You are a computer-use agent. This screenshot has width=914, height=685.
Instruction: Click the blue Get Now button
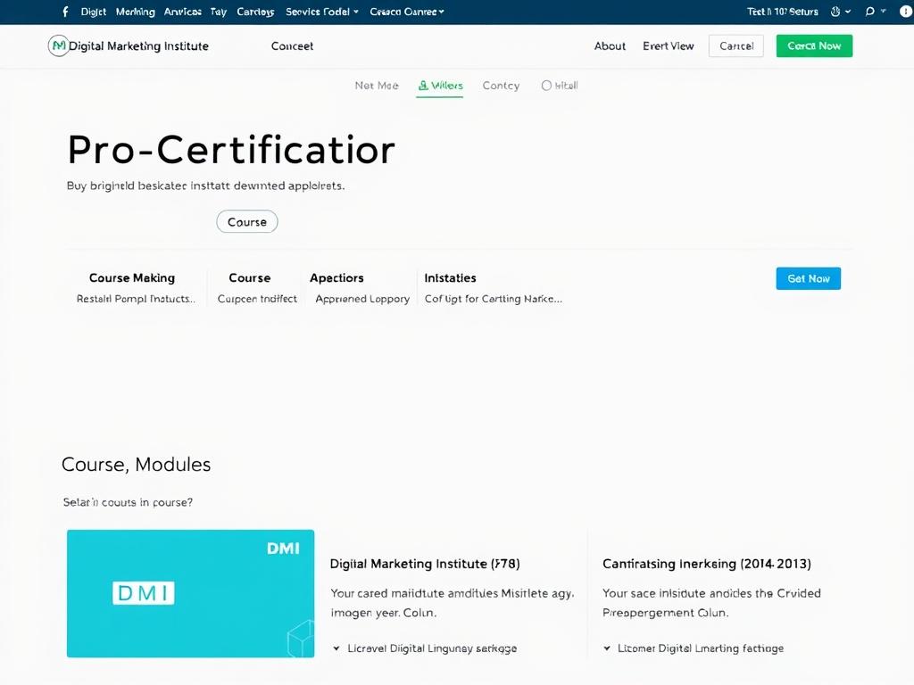tap(808, 278)
